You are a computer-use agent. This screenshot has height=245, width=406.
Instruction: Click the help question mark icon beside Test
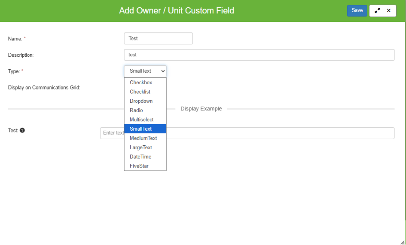tap(22, 130)
